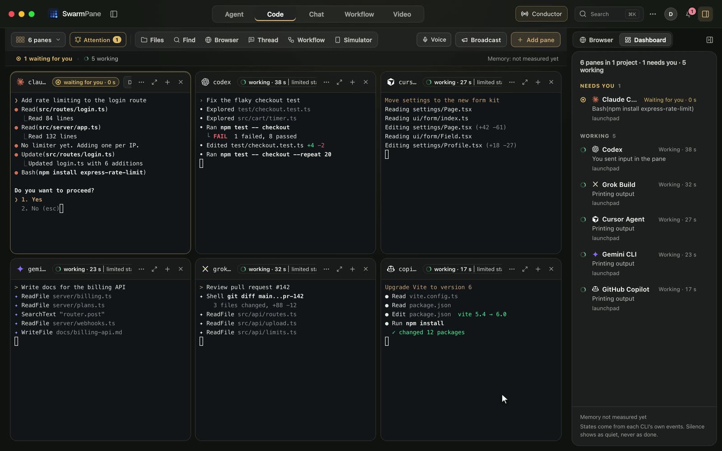Open the Find toolbar item
Screen dimensions: 722x451
[185, 40]
